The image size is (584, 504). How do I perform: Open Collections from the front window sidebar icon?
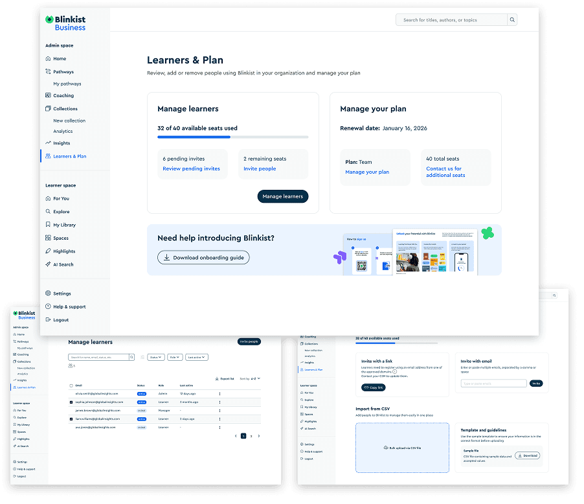pos(48,108)
